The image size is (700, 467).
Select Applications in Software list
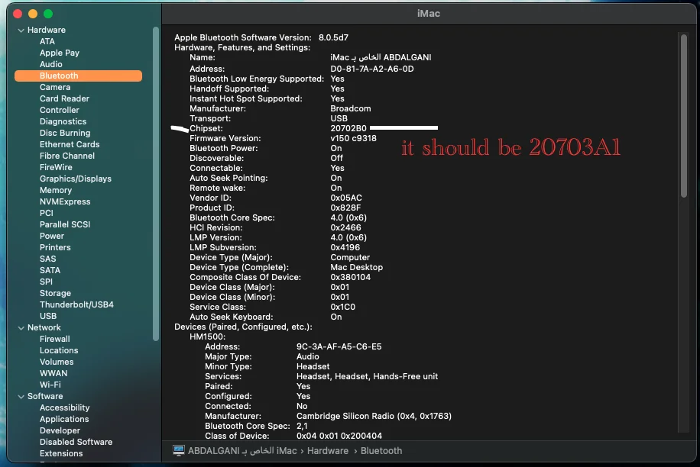[x=64, y=420]
